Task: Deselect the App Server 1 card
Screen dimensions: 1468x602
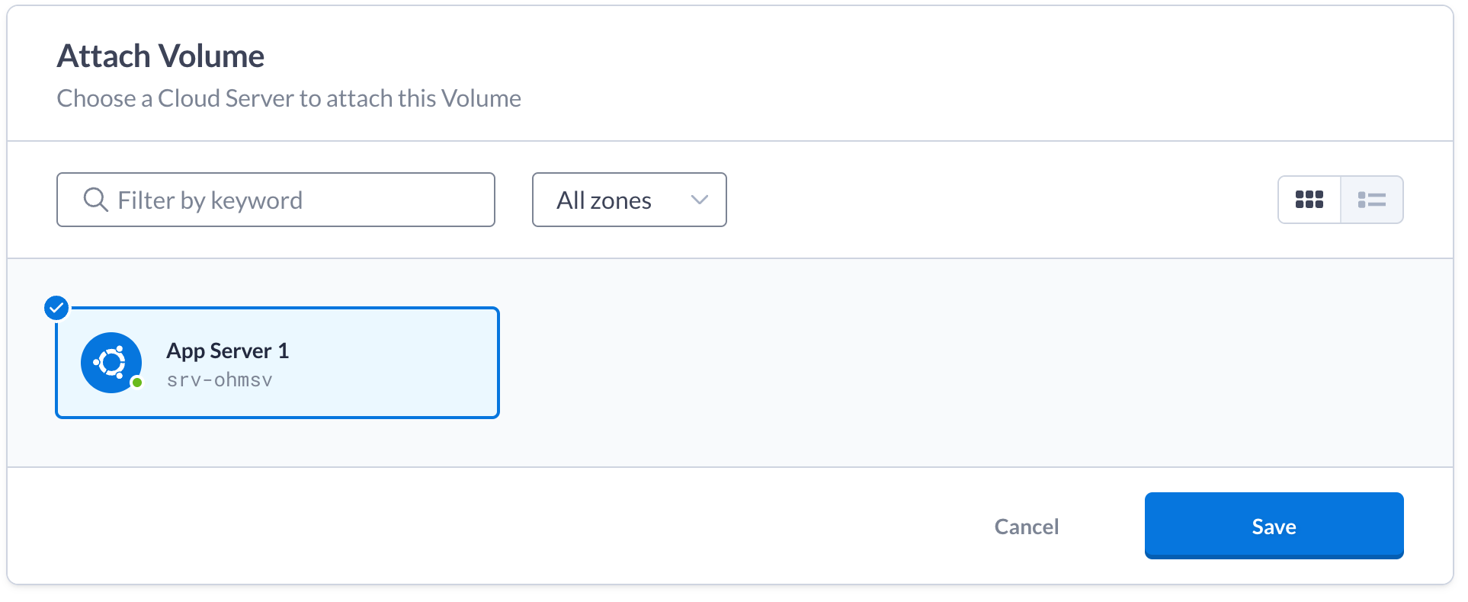Action: pyautogui.click(x=277, y=363)
